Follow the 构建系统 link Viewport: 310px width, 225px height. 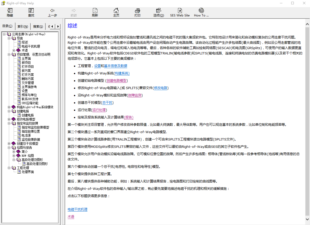122,73
